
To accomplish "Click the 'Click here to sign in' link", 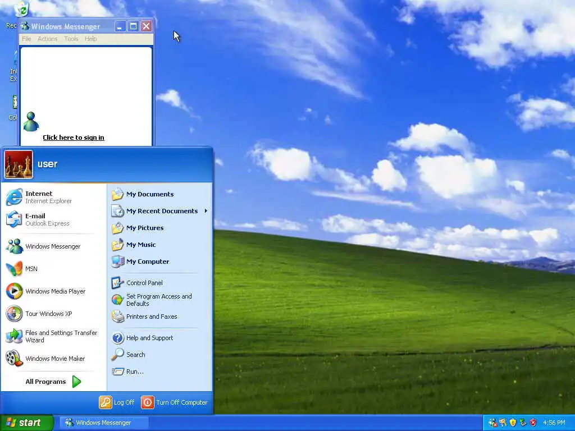I will point(74,137).
